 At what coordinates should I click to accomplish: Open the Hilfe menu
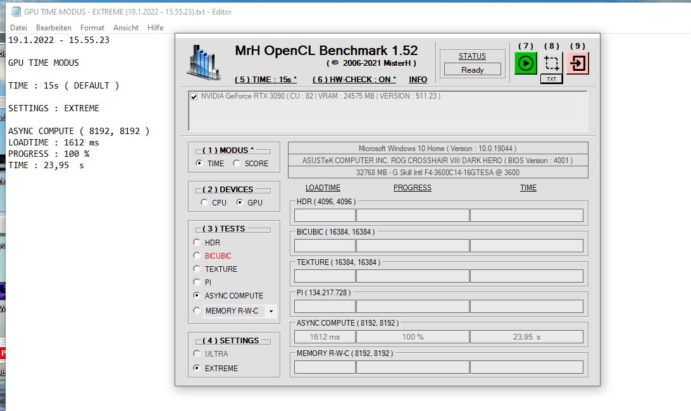155,27
